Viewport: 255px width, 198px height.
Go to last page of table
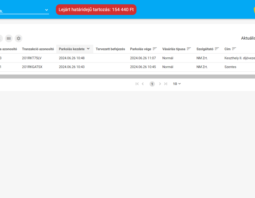(x=166, y=84)
